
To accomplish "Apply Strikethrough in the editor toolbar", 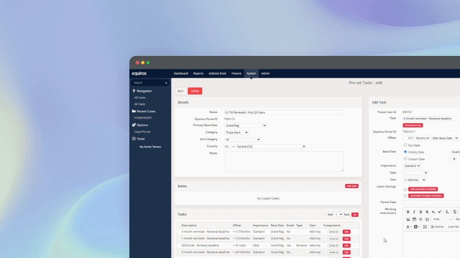I will pyautogui.click(x=427, y=212).
